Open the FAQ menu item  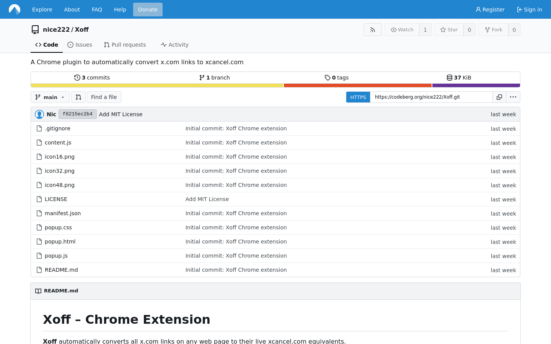click(x=97, y=10)
